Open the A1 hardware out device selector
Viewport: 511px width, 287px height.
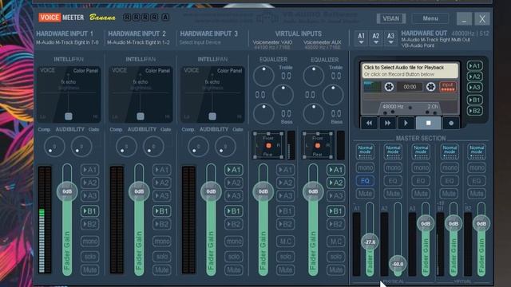pos(361,38)
